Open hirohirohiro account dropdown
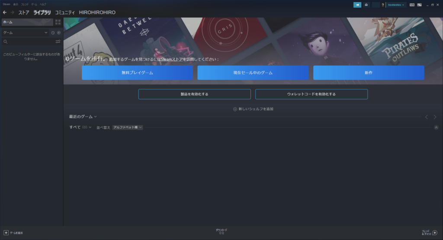 pos(396,5)
